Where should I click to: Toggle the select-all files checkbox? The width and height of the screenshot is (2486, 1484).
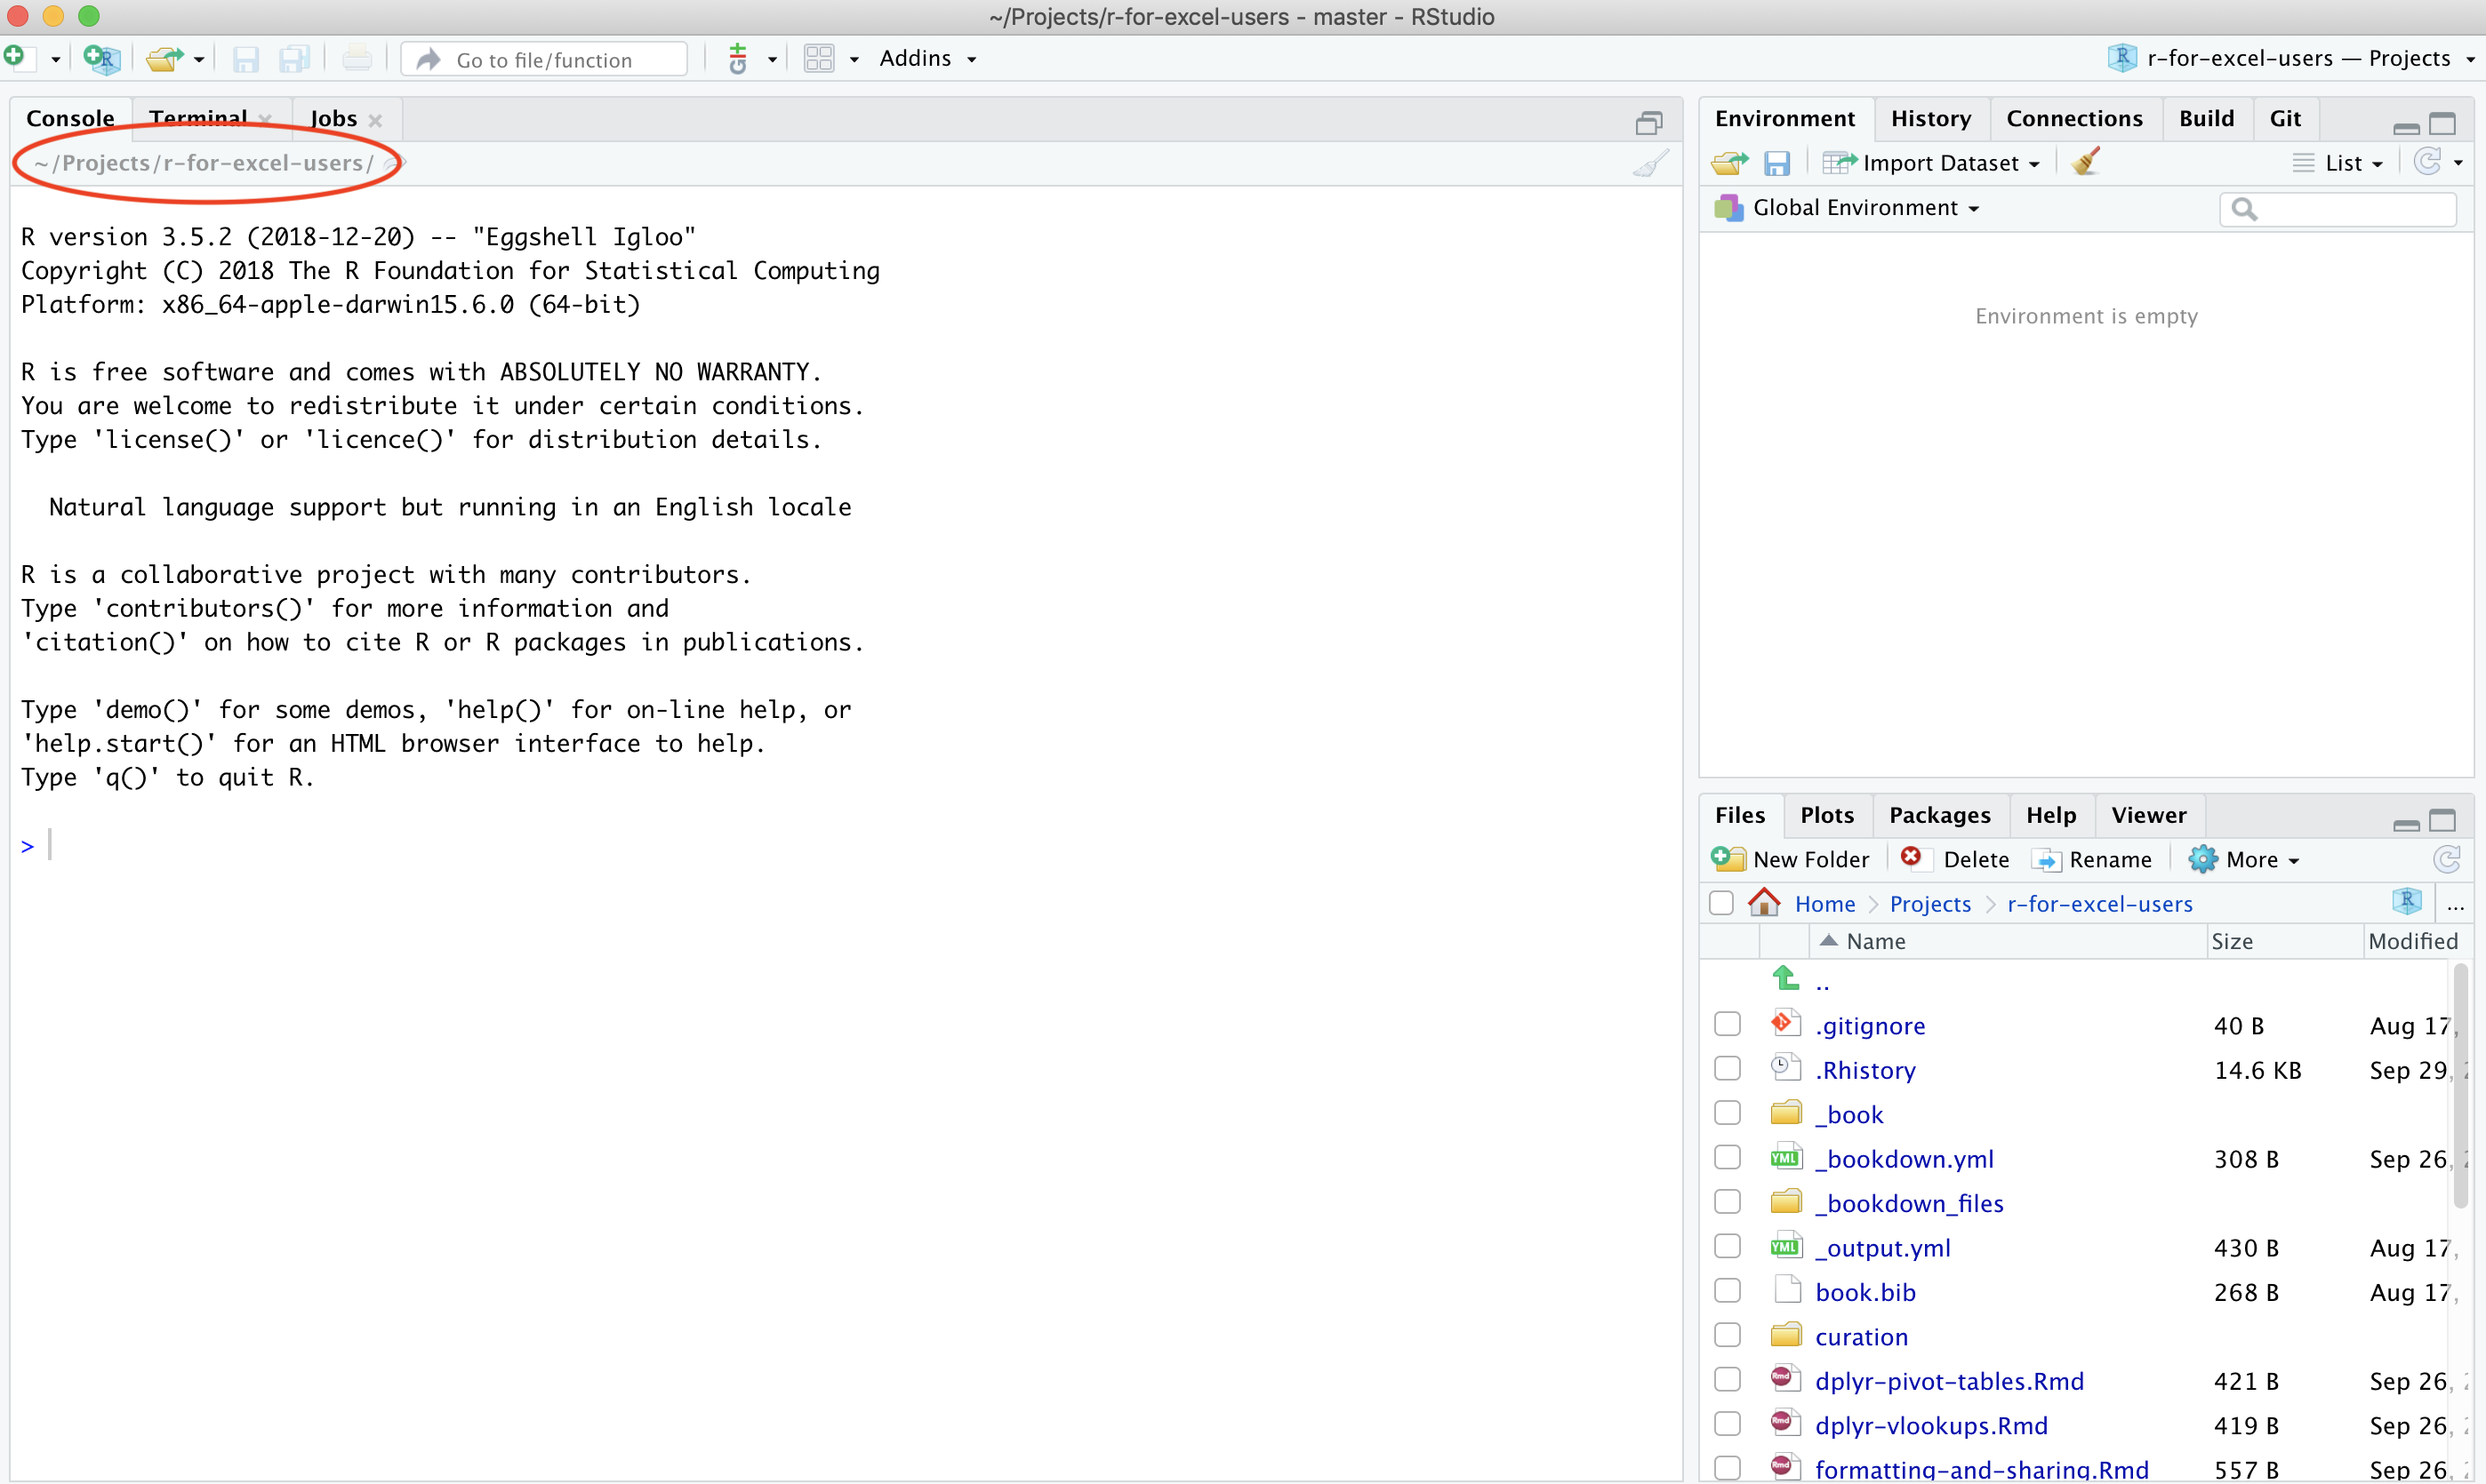tap(1721, 904)
